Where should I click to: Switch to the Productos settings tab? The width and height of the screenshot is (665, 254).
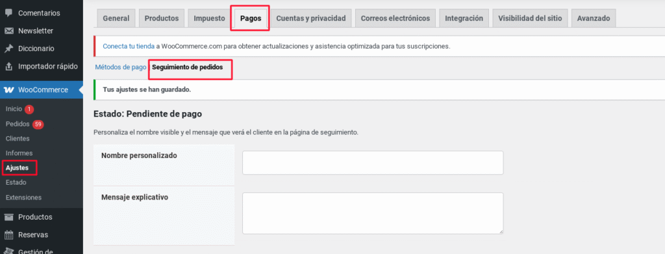pyautogui.click(x=162, y=18)
